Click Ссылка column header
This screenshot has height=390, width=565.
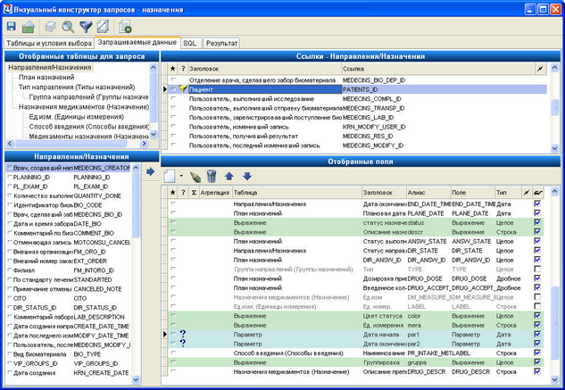[438, 69]
